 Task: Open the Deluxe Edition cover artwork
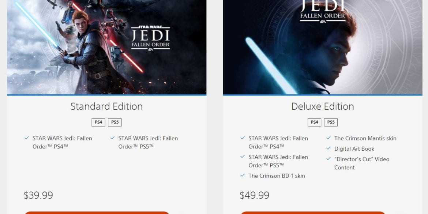pyautogui.click(x=323, y=47)
